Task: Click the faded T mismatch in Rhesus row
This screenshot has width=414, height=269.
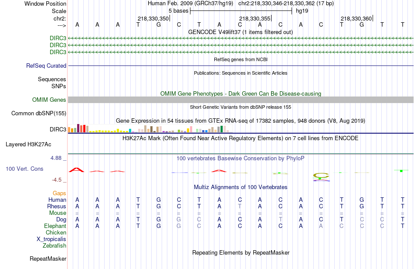Action: pyautogui.click(x=240, y=206)
